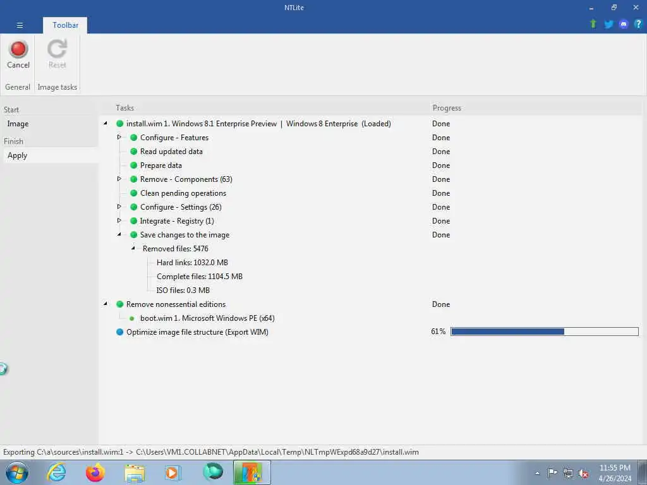Viewport: 647px width, 485px height.
Task: Open the hamburger menu
Action: pyautogui.click(x=20, y=25)
